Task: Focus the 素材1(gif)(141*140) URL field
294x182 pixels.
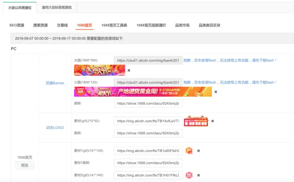Action: coord(148,151)
